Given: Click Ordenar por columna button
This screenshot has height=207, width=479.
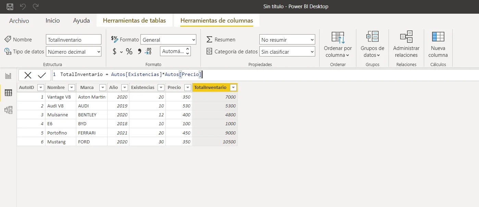Looking at the screenshot, I should (x=338, y=45).
